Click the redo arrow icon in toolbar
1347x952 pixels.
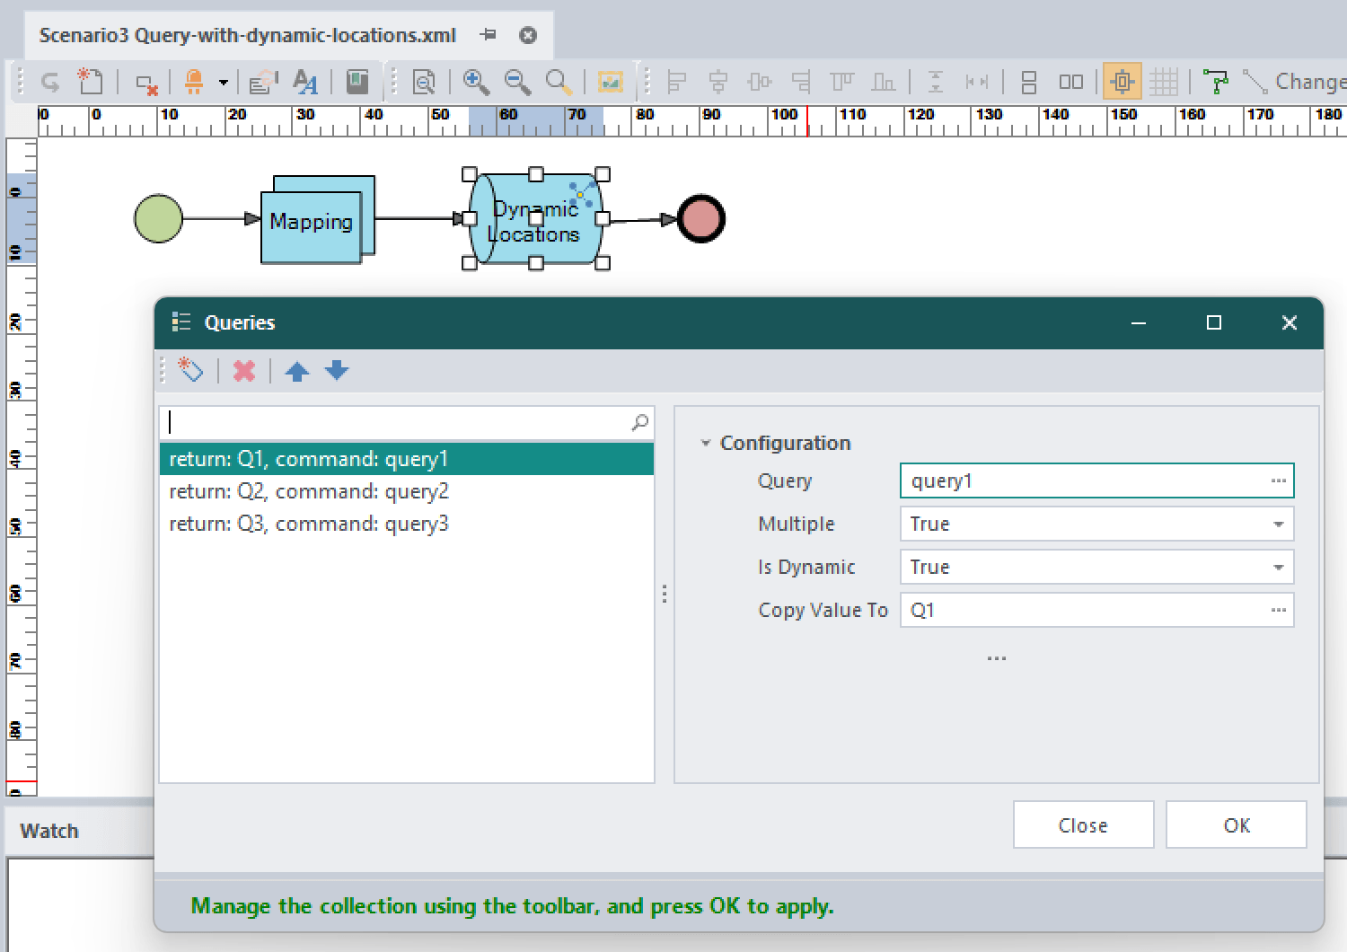pos(50,83)
